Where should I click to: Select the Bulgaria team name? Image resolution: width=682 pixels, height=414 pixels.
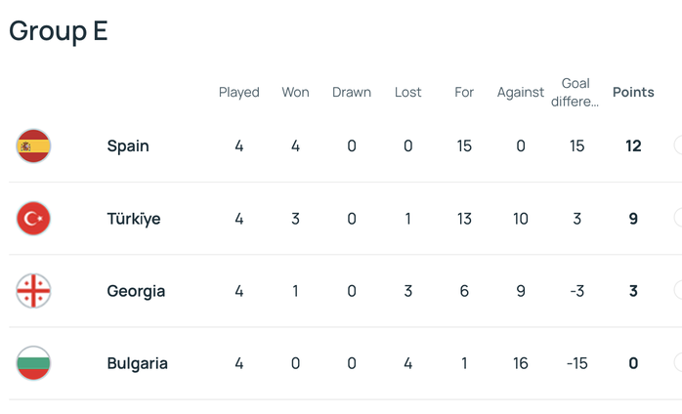138,363
